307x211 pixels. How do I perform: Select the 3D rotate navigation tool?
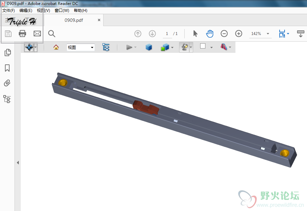click(29, 47)
